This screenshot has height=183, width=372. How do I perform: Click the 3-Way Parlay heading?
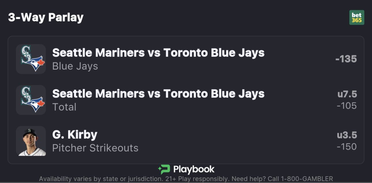pyautogui.click(x=46, y=18)
